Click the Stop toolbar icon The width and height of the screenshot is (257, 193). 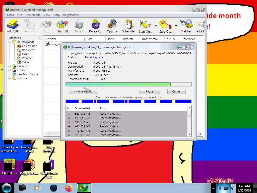pos(46,26)
